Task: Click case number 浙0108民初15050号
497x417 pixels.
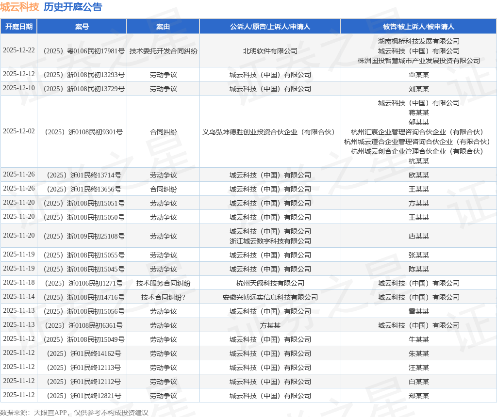Action: coord(83,217)
